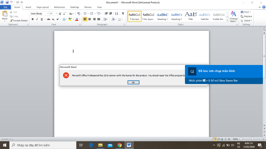Click the Paste clipboard icon

(x=5, y=14)
